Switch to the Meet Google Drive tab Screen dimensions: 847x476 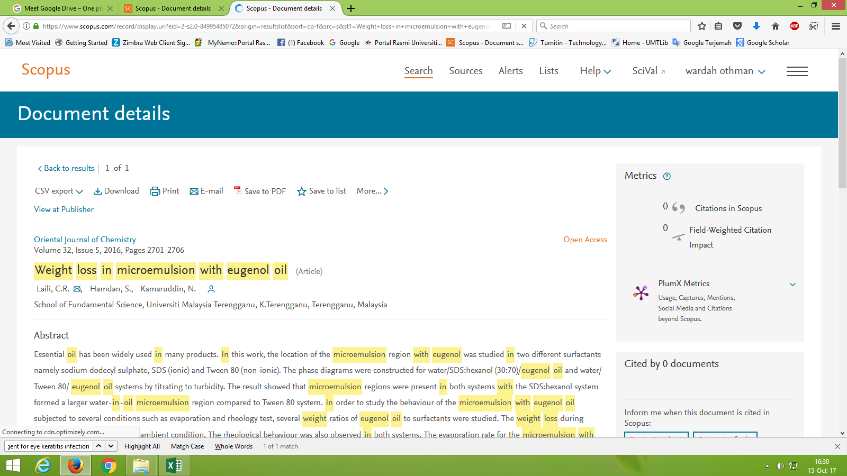point(62,8)
